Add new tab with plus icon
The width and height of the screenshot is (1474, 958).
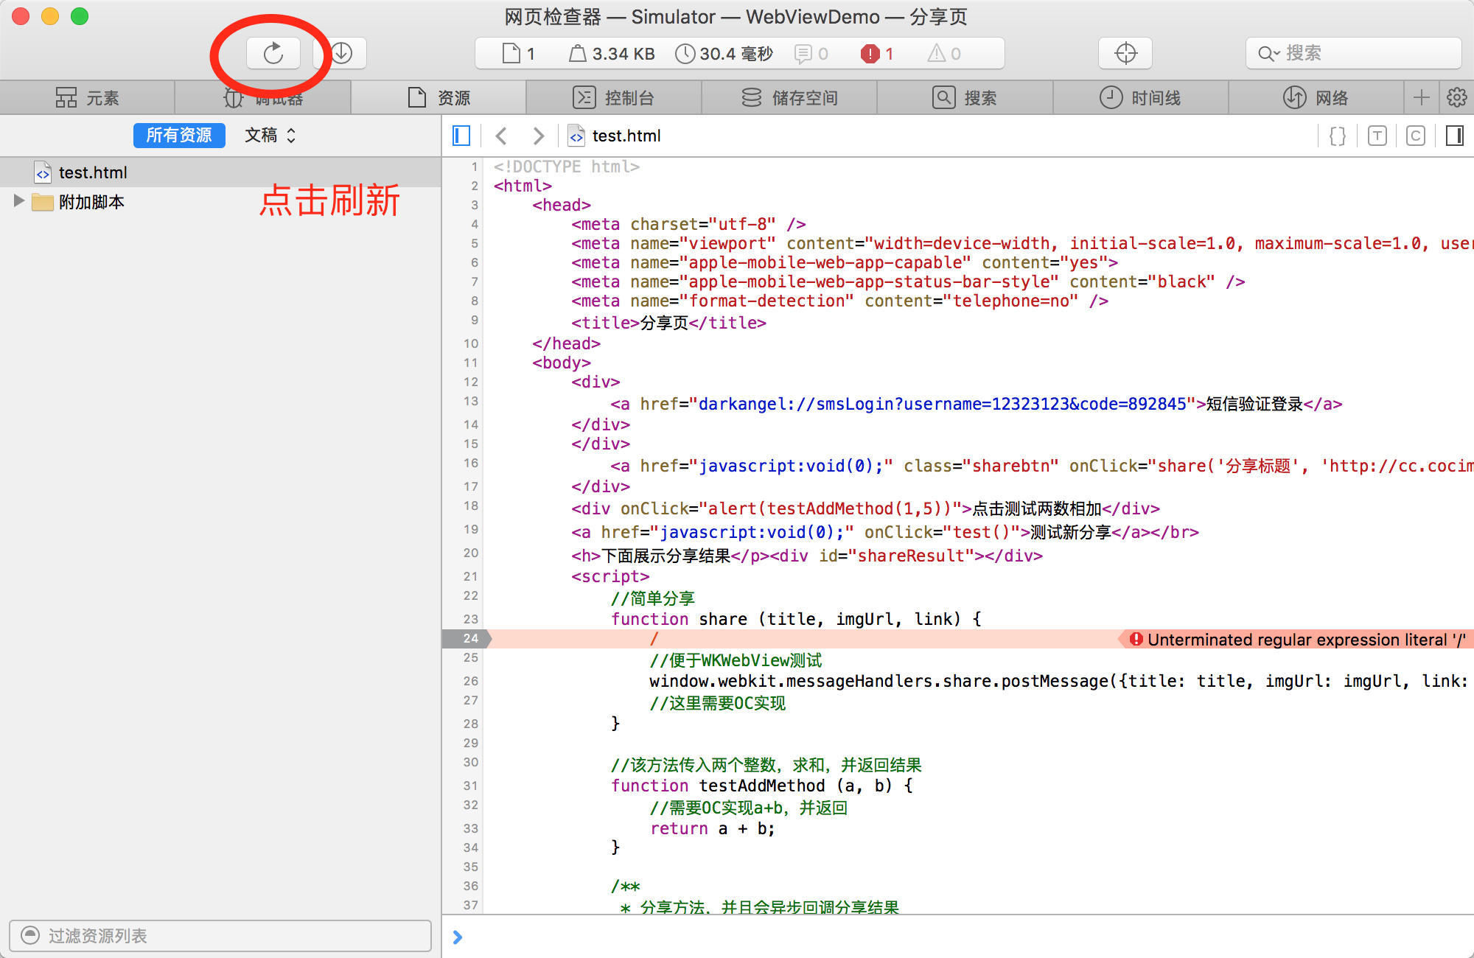[1422, 97]
